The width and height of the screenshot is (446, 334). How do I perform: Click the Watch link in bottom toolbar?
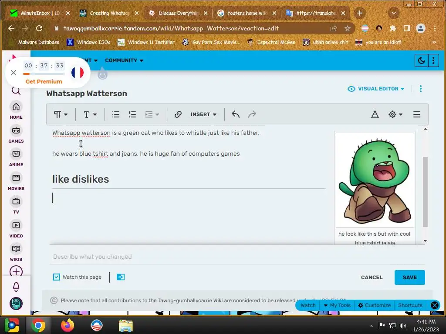pos(308,305)
